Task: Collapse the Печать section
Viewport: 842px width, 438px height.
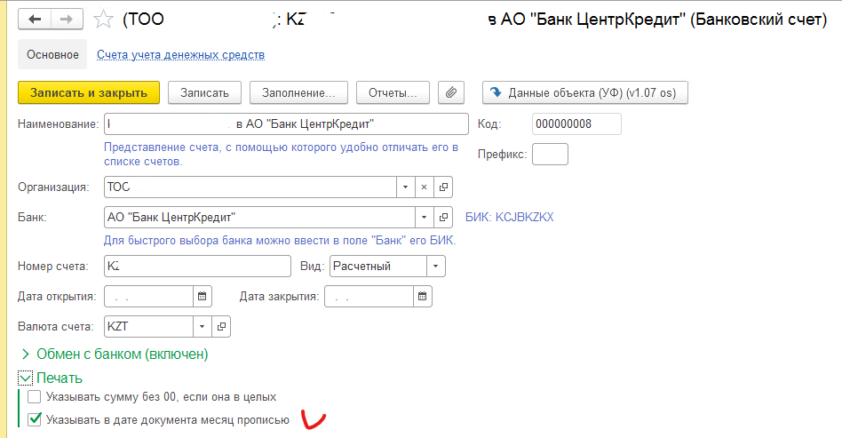Action: 25,378
